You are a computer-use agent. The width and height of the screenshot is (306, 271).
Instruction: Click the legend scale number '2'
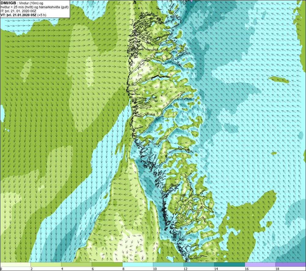tap(32, 269)
